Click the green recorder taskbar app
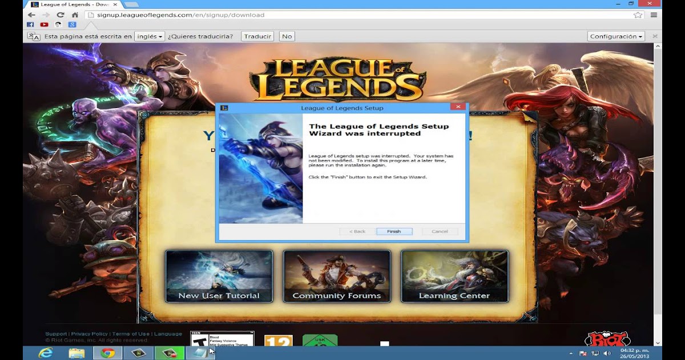The image size is (685, 360). 170,353
